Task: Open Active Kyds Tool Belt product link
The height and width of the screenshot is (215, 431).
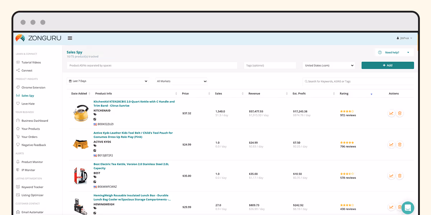Action: [x=133, y=135]
